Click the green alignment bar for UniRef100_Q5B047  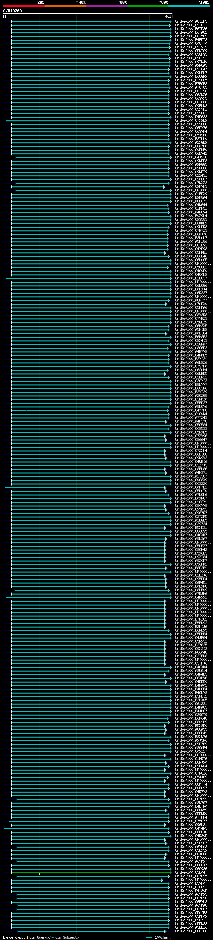tap(91, 873)
